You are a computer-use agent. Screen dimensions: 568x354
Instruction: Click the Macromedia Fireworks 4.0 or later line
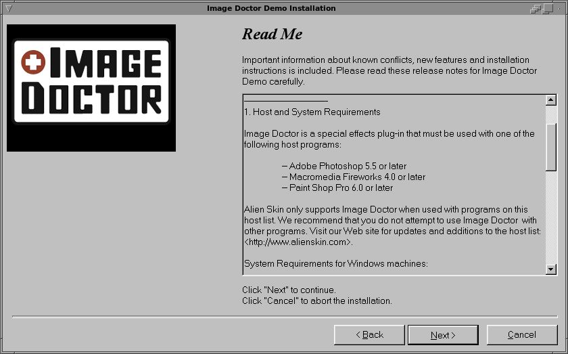[x=354, y=177]
